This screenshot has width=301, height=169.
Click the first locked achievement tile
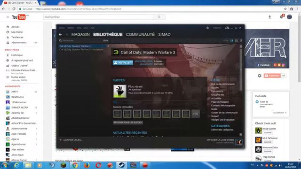point(117,114)
